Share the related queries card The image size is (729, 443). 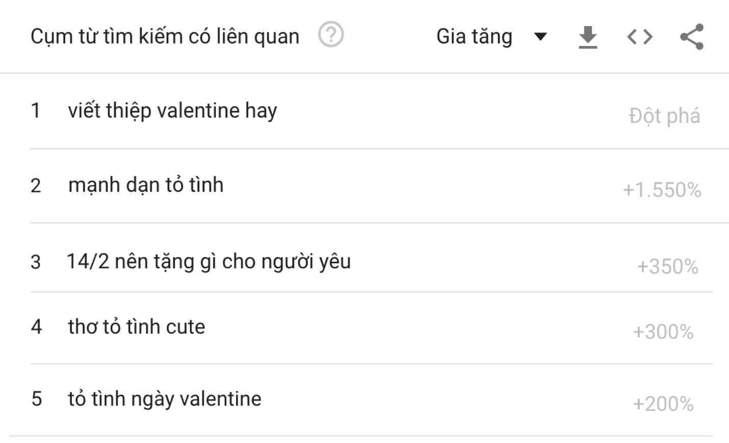(692, 37)
